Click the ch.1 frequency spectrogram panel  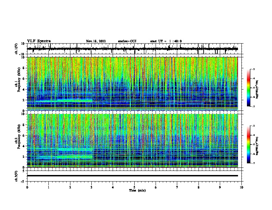tap(132, 84)
